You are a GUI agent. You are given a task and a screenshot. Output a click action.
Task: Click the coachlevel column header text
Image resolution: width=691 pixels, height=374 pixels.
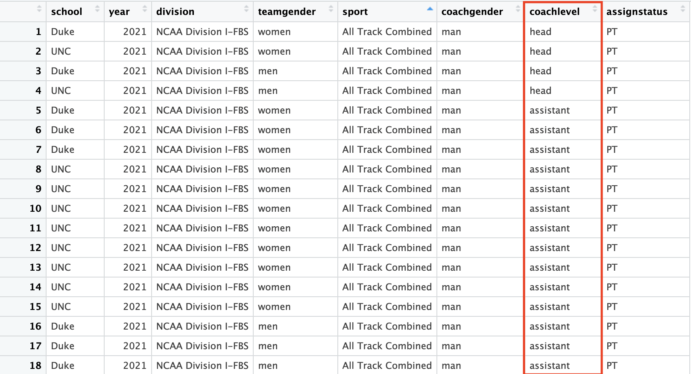pyautogui.click(x=554, y=12)
